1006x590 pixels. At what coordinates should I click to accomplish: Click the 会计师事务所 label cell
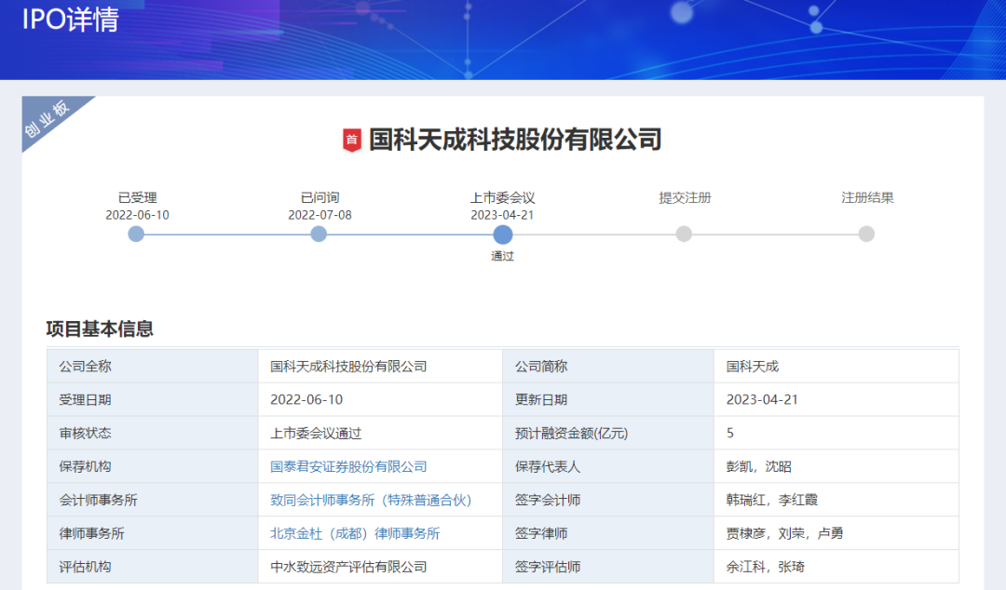(153, 500)
